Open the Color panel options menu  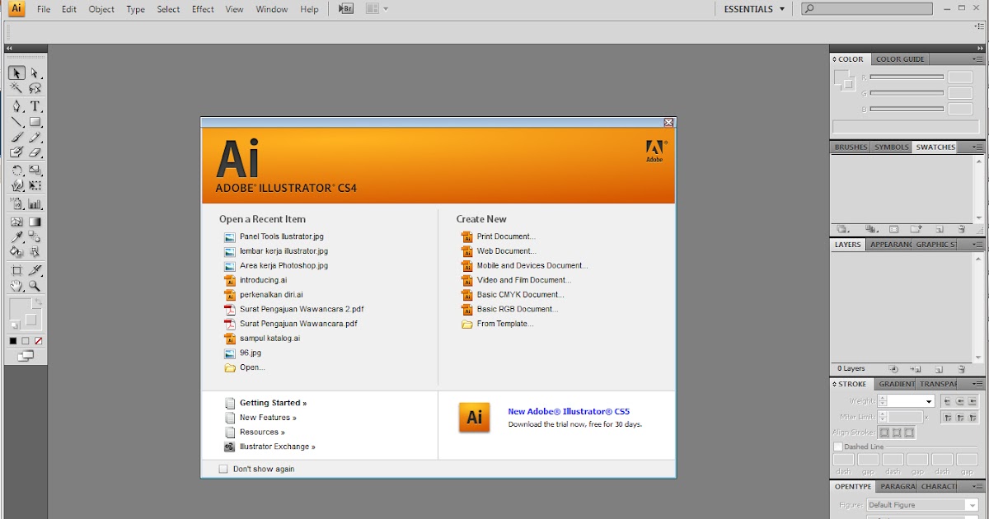point(979,59)
